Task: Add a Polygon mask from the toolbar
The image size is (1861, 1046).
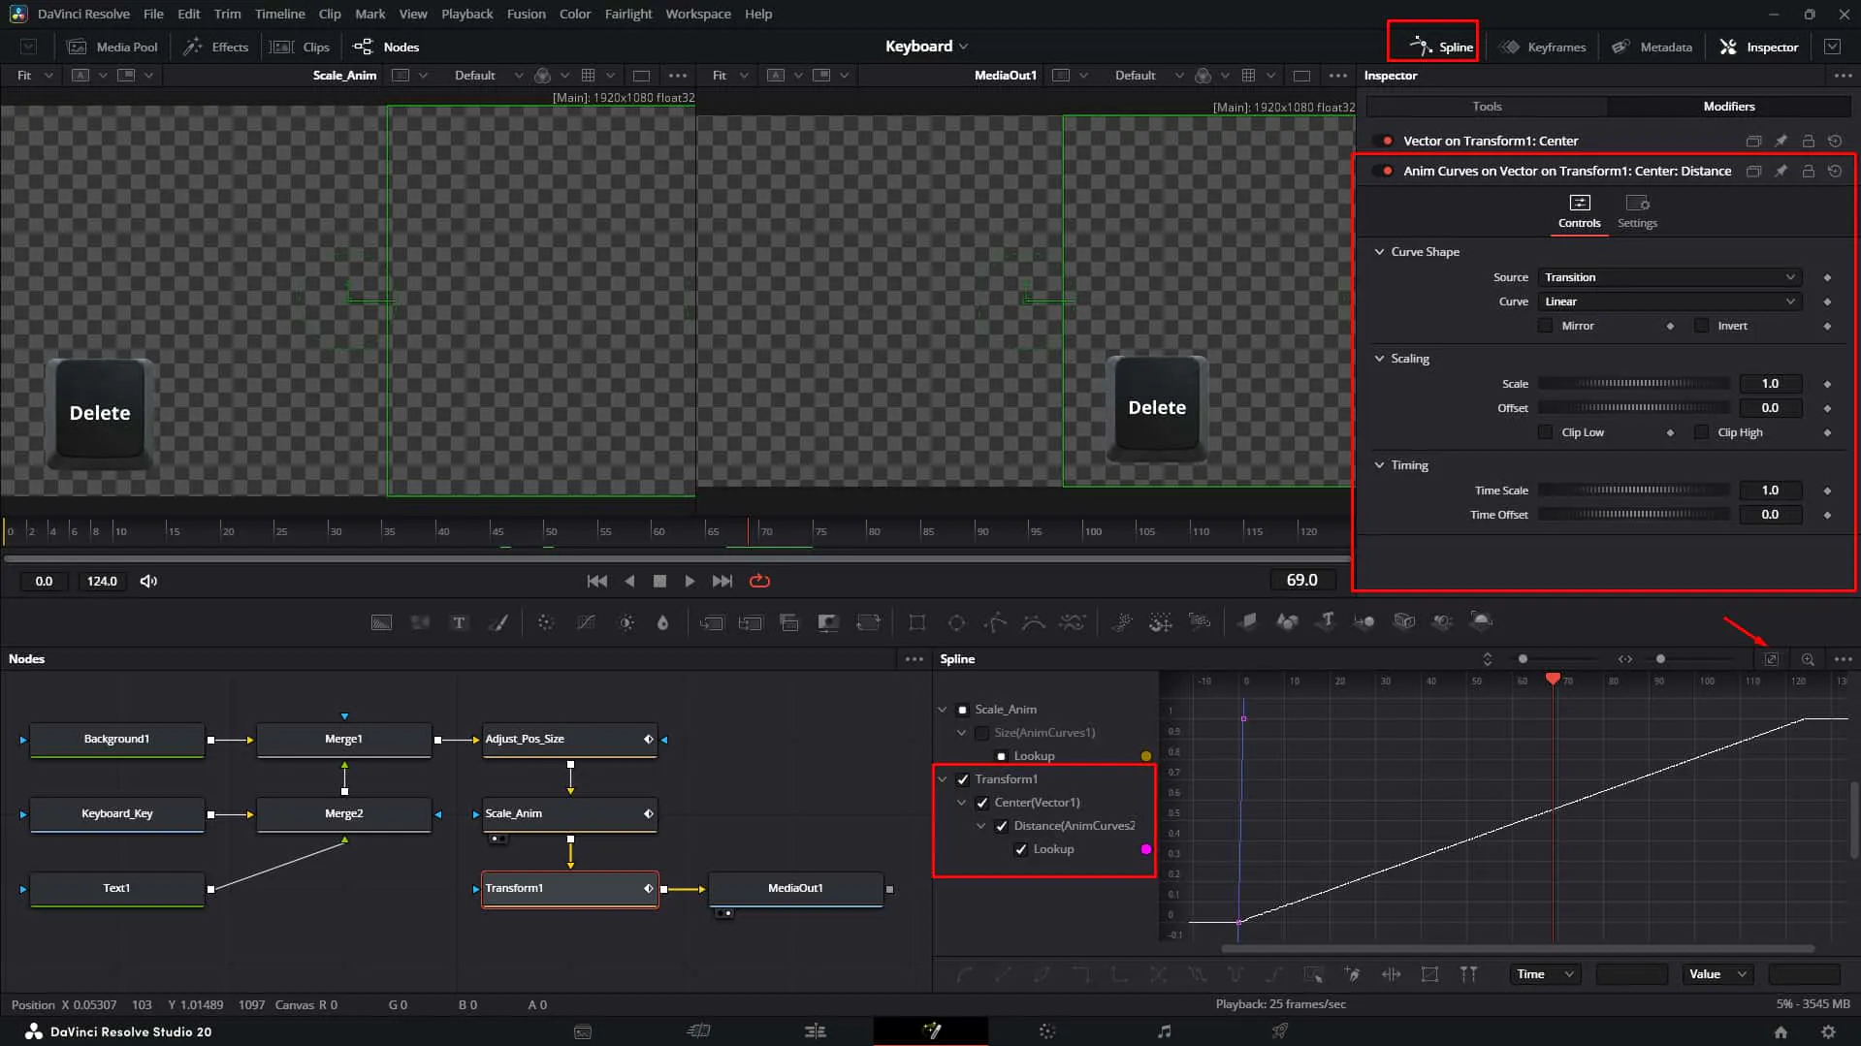Action: pyautogui.click(x=995, y=622)
